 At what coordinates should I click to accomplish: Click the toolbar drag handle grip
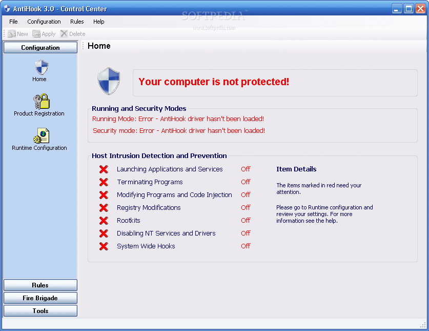coord(4,34)
